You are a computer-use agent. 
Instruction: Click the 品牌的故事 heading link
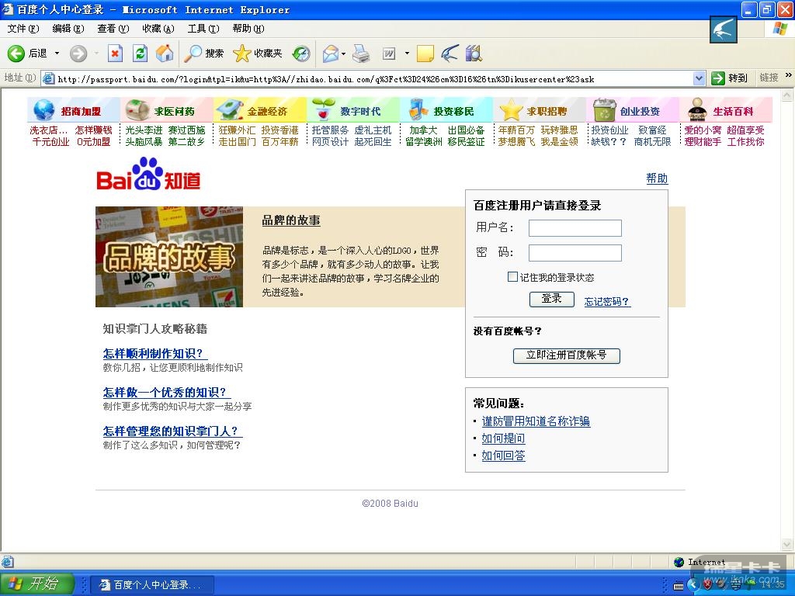(x=291, y=220)
